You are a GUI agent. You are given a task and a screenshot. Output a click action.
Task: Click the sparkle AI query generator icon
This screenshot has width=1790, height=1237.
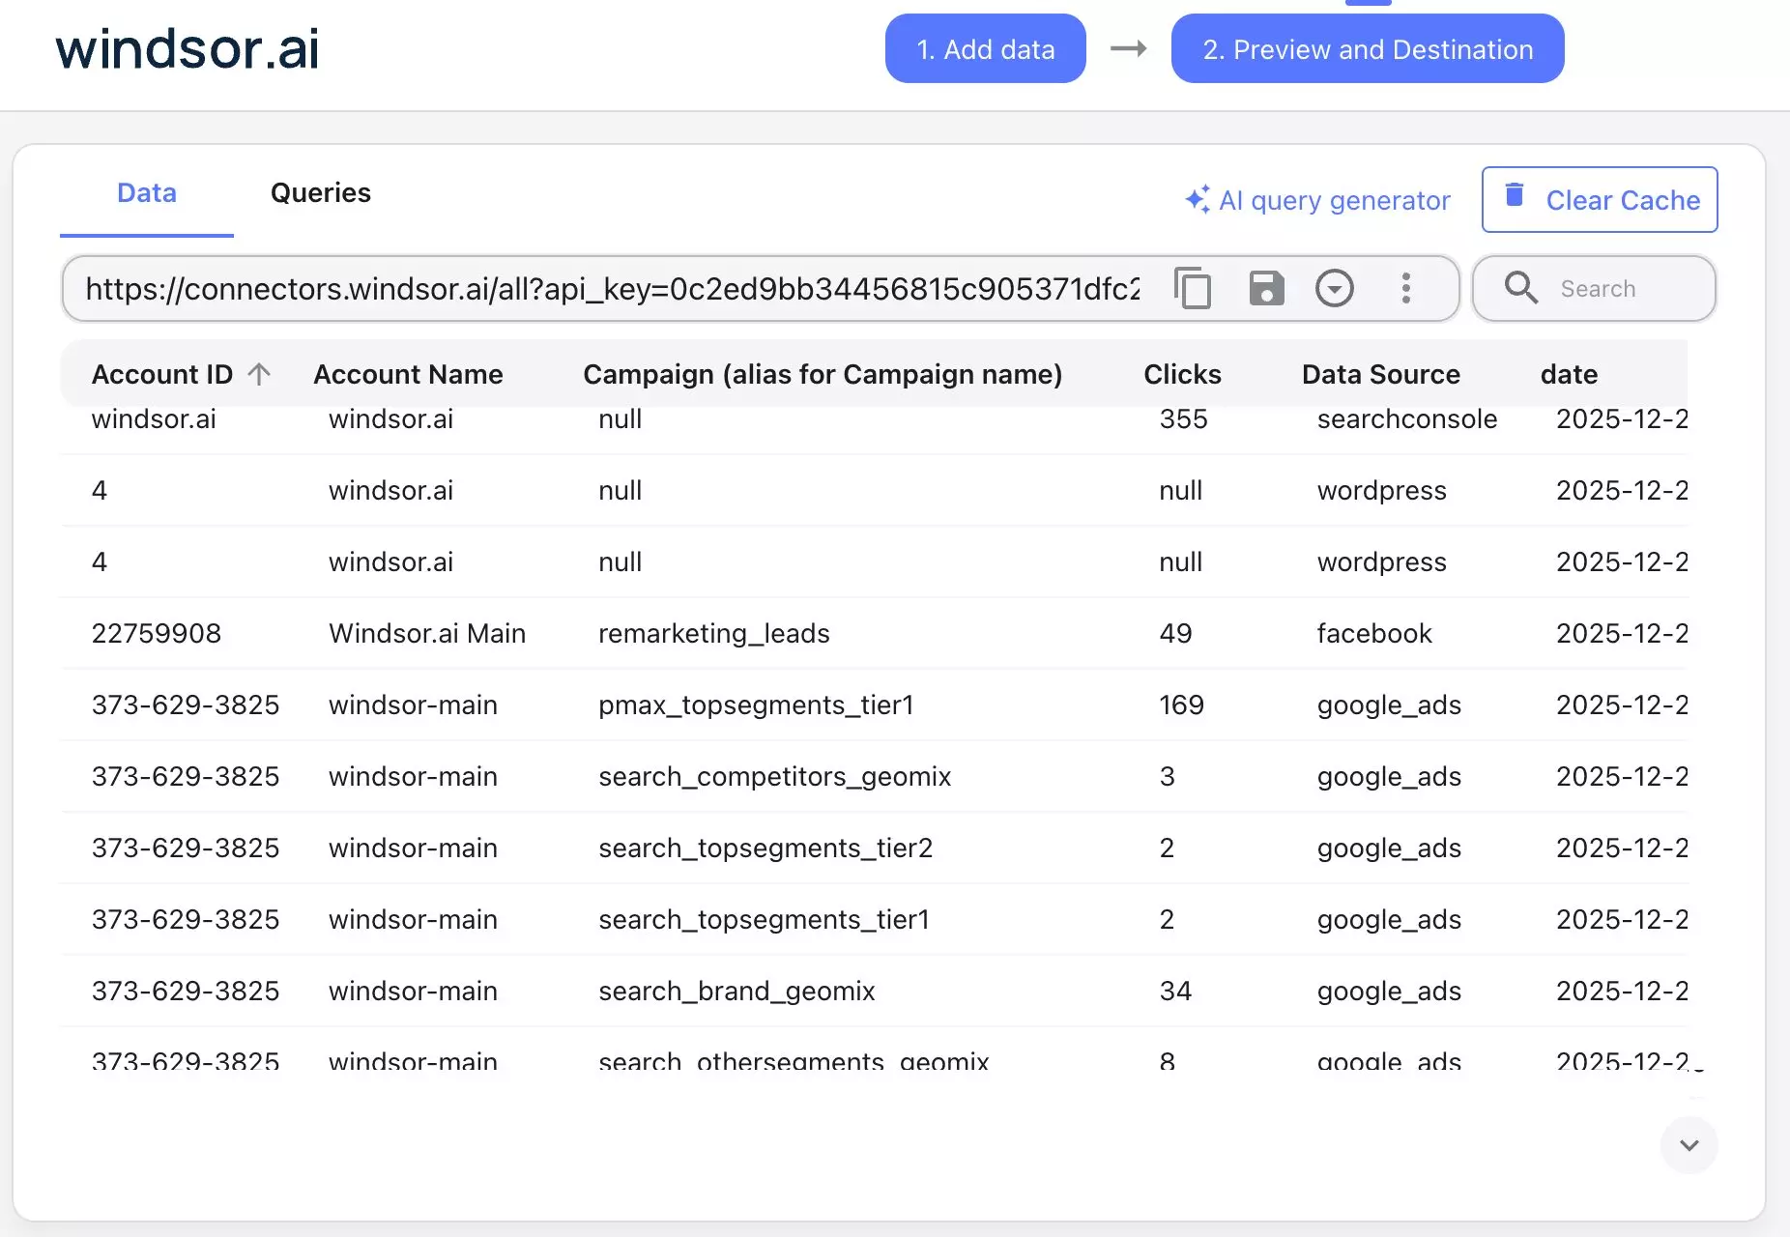(1197, 200)
